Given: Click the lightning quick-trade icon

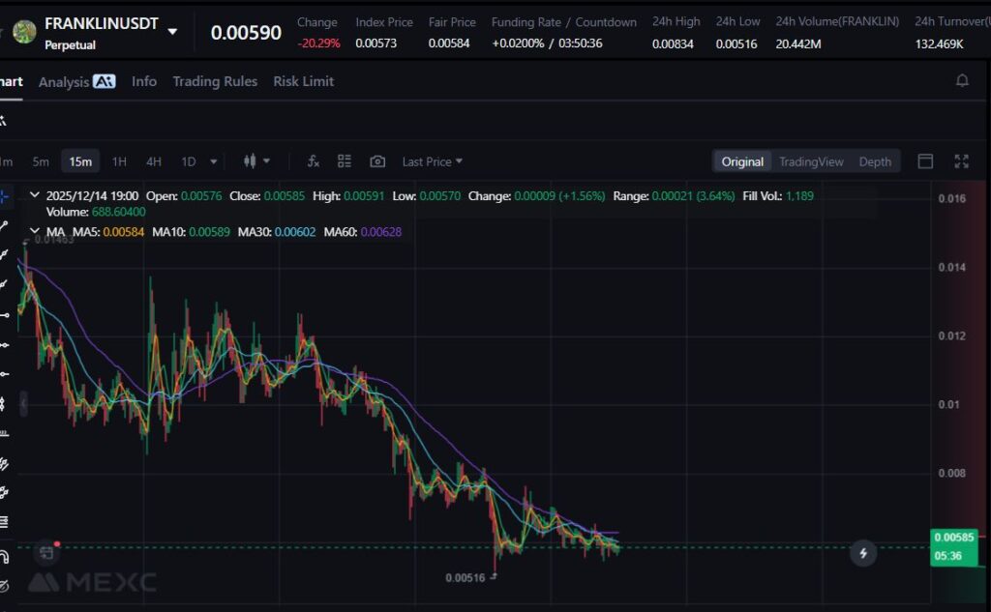Looking at the screenshot, I should click(862, 553).
